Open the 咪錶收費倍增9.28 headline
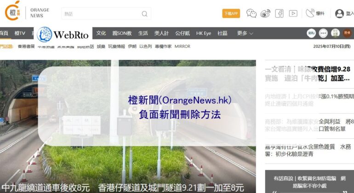Image resolution: width=354 pixels, height=193 pixels. tap(308, 74)
